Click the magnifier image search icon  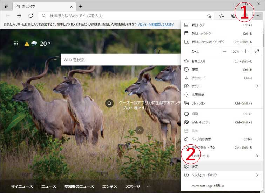click(110, 103)
